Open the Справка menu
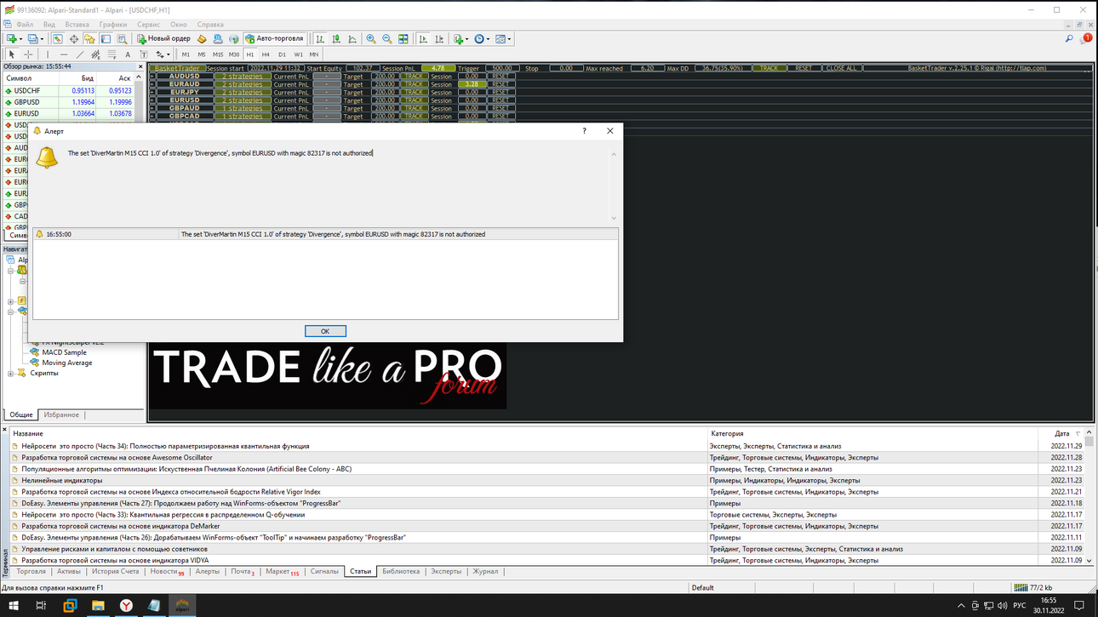The height and width of the screenshot is (617, 1098). (210, 25)
